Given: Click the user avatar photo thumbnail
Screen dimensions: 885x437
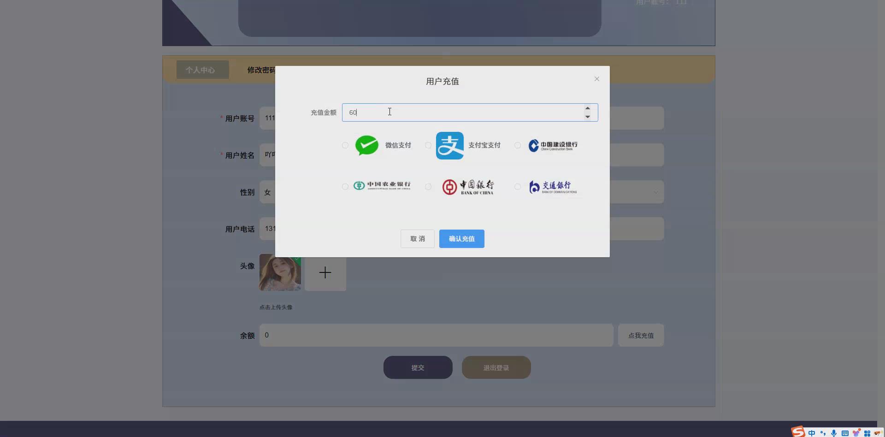Looking at the screenshot, I should (280, 272).
